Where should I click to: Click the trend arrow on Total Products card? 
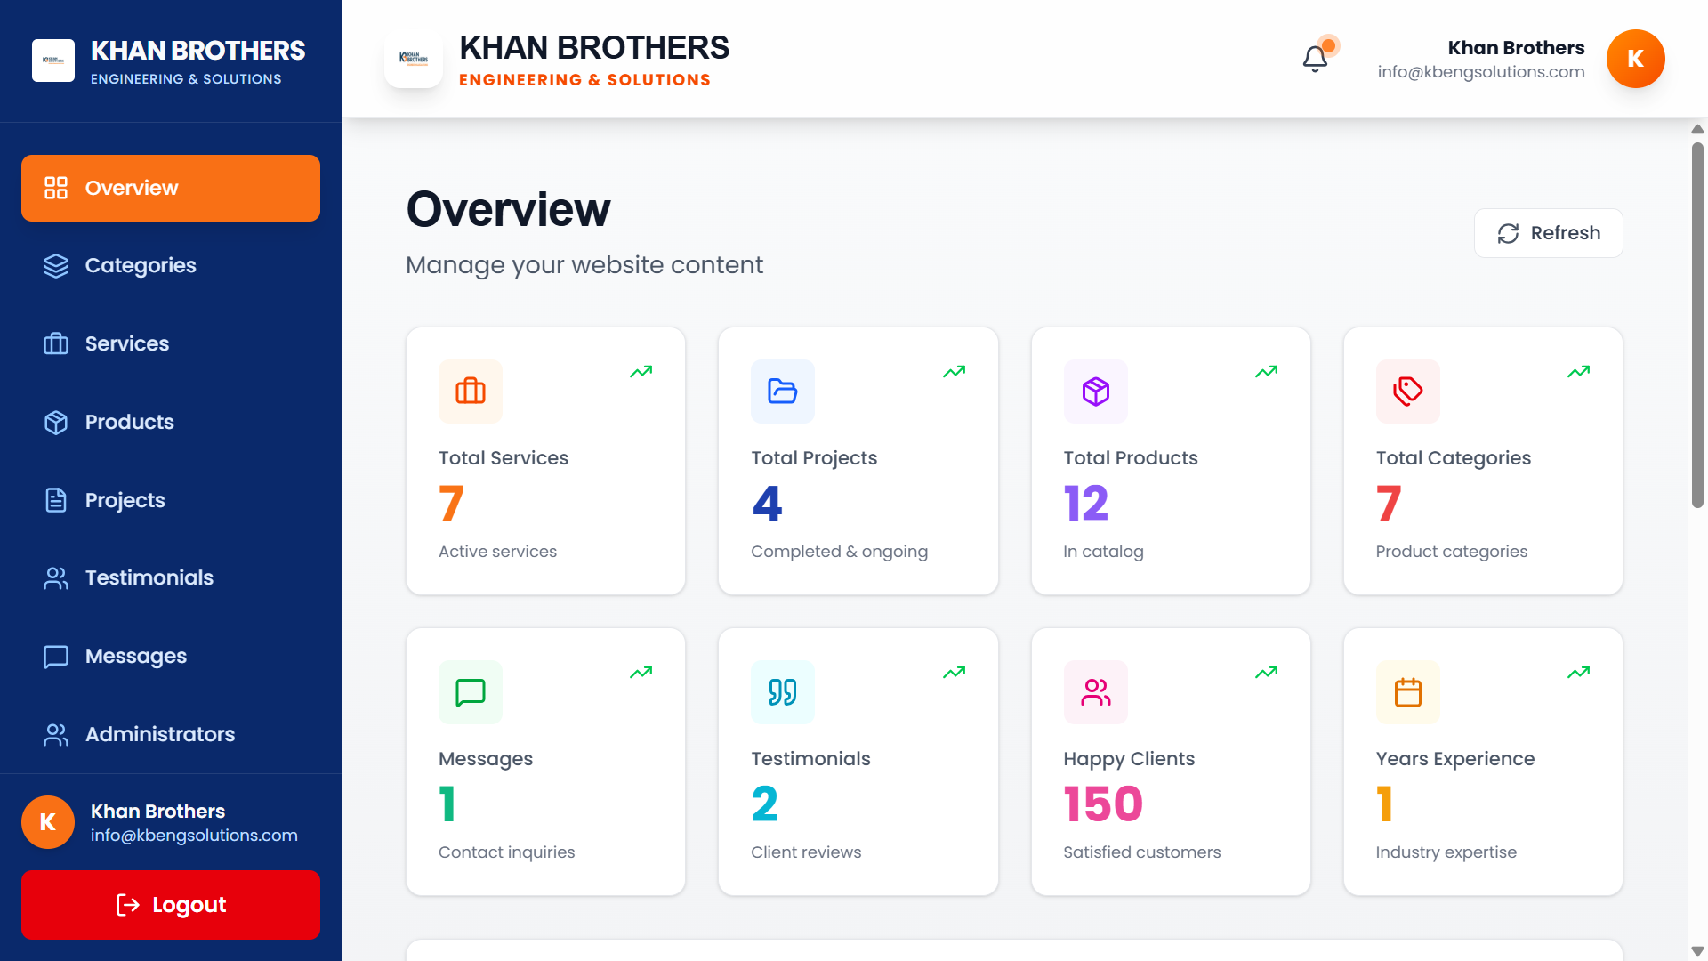pyautogui.click(x=1267, y=371)
